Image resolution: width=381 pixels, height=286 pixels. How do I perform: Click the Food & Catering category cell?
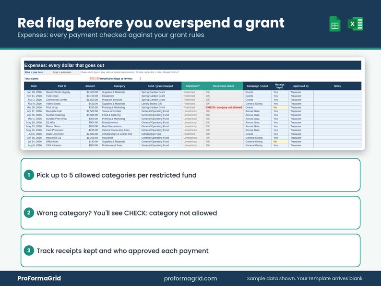(x=119, y=115)
